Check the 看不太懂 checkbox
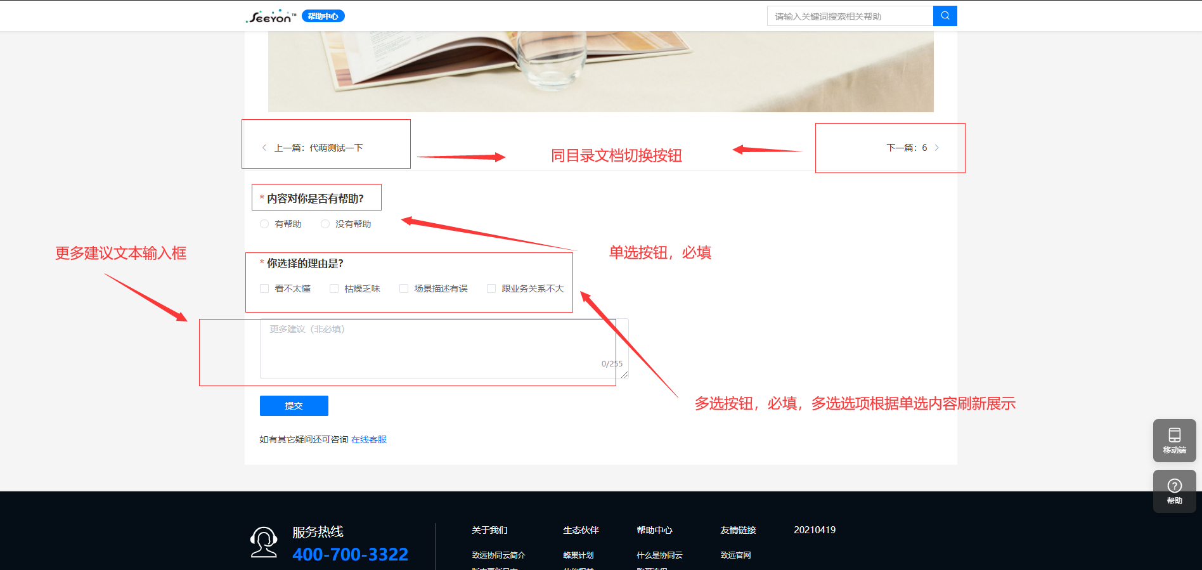The height and width of the screenshot is (570, 1202). (x=264, y=288)
